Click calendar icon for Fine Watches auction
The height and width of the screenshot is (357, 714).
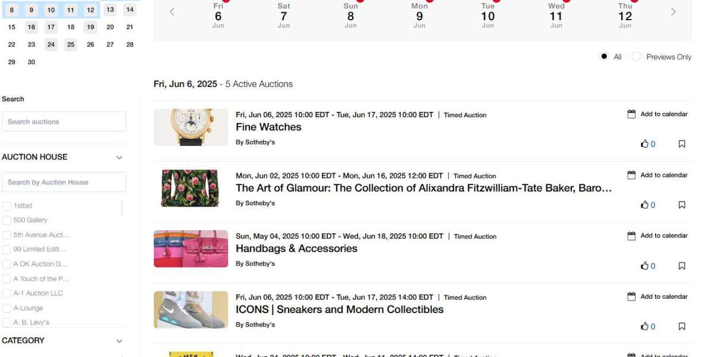[631, 114]
